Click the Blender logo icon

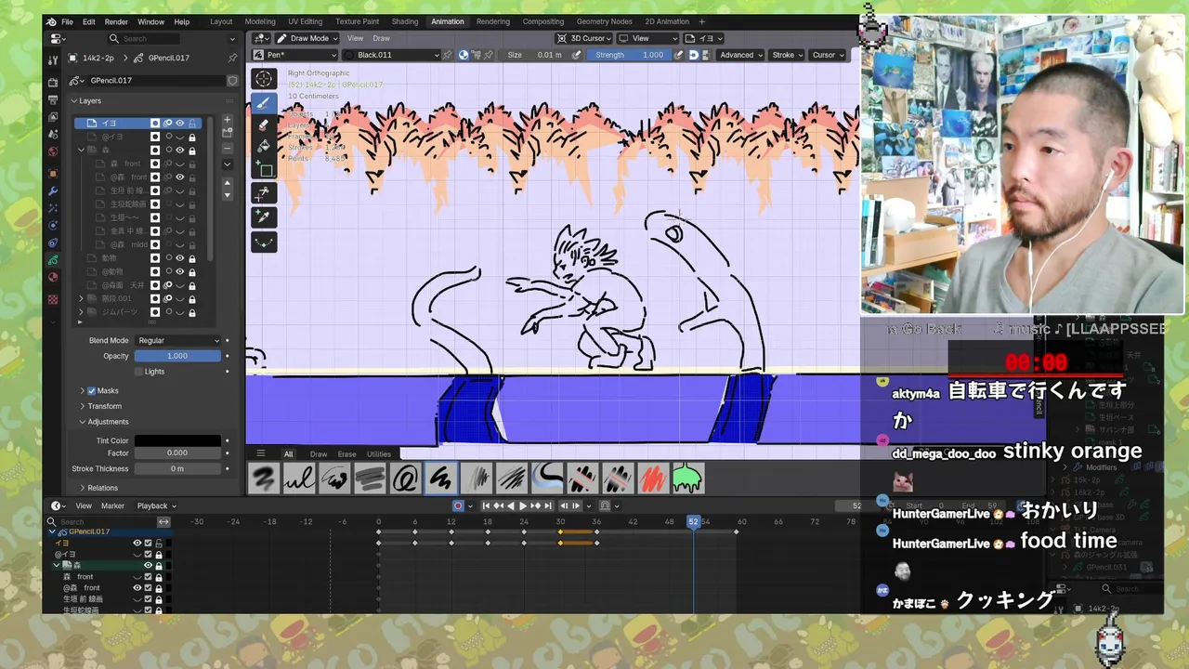51,21
